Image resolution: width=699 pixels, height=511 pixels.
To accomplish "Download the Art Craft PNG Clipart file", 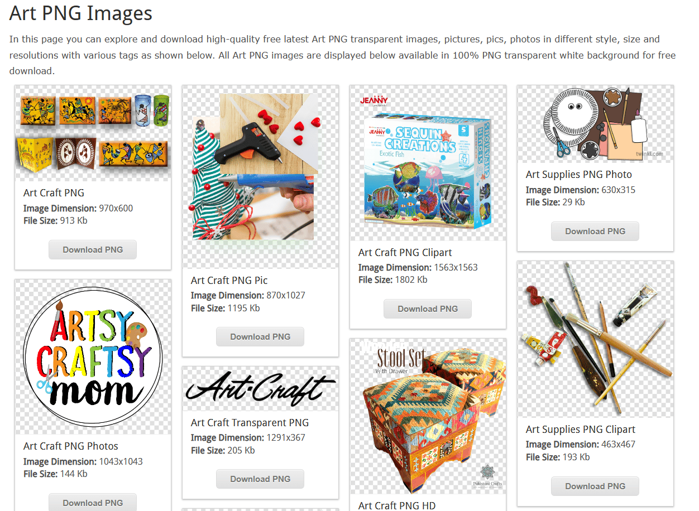I will (x=428, y=309).
